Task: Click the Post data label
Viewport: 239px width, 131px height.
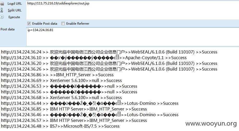Action: pos(8,29)
